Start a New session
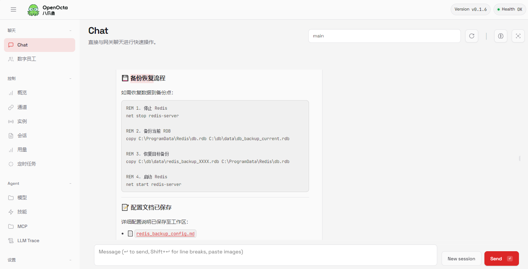The width and height of the screenshot is (528, 269). tap(461, 258)
